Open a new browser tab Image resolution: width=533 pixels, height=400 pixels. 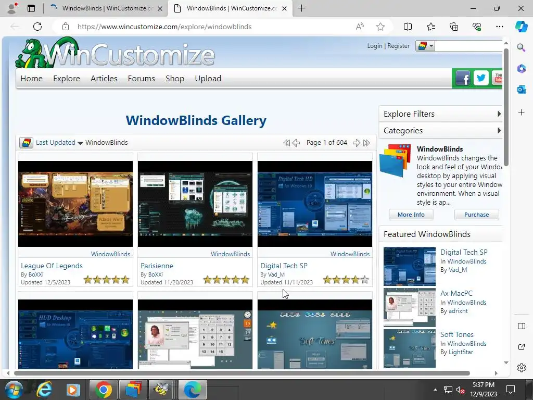point(301,8)
